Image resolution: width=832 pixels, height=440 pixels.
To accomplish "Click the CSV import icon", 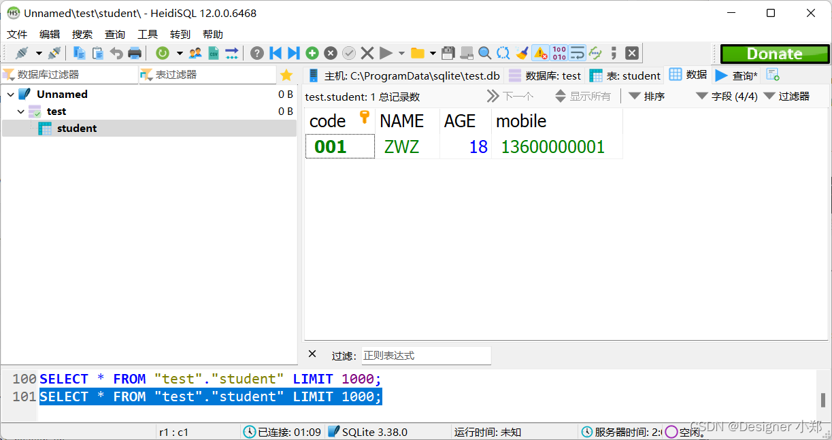I will pos(214,53).
